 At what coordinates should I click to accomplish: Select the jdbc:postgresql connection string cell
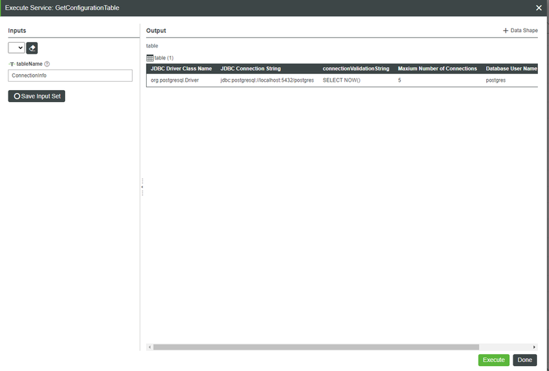267,80
